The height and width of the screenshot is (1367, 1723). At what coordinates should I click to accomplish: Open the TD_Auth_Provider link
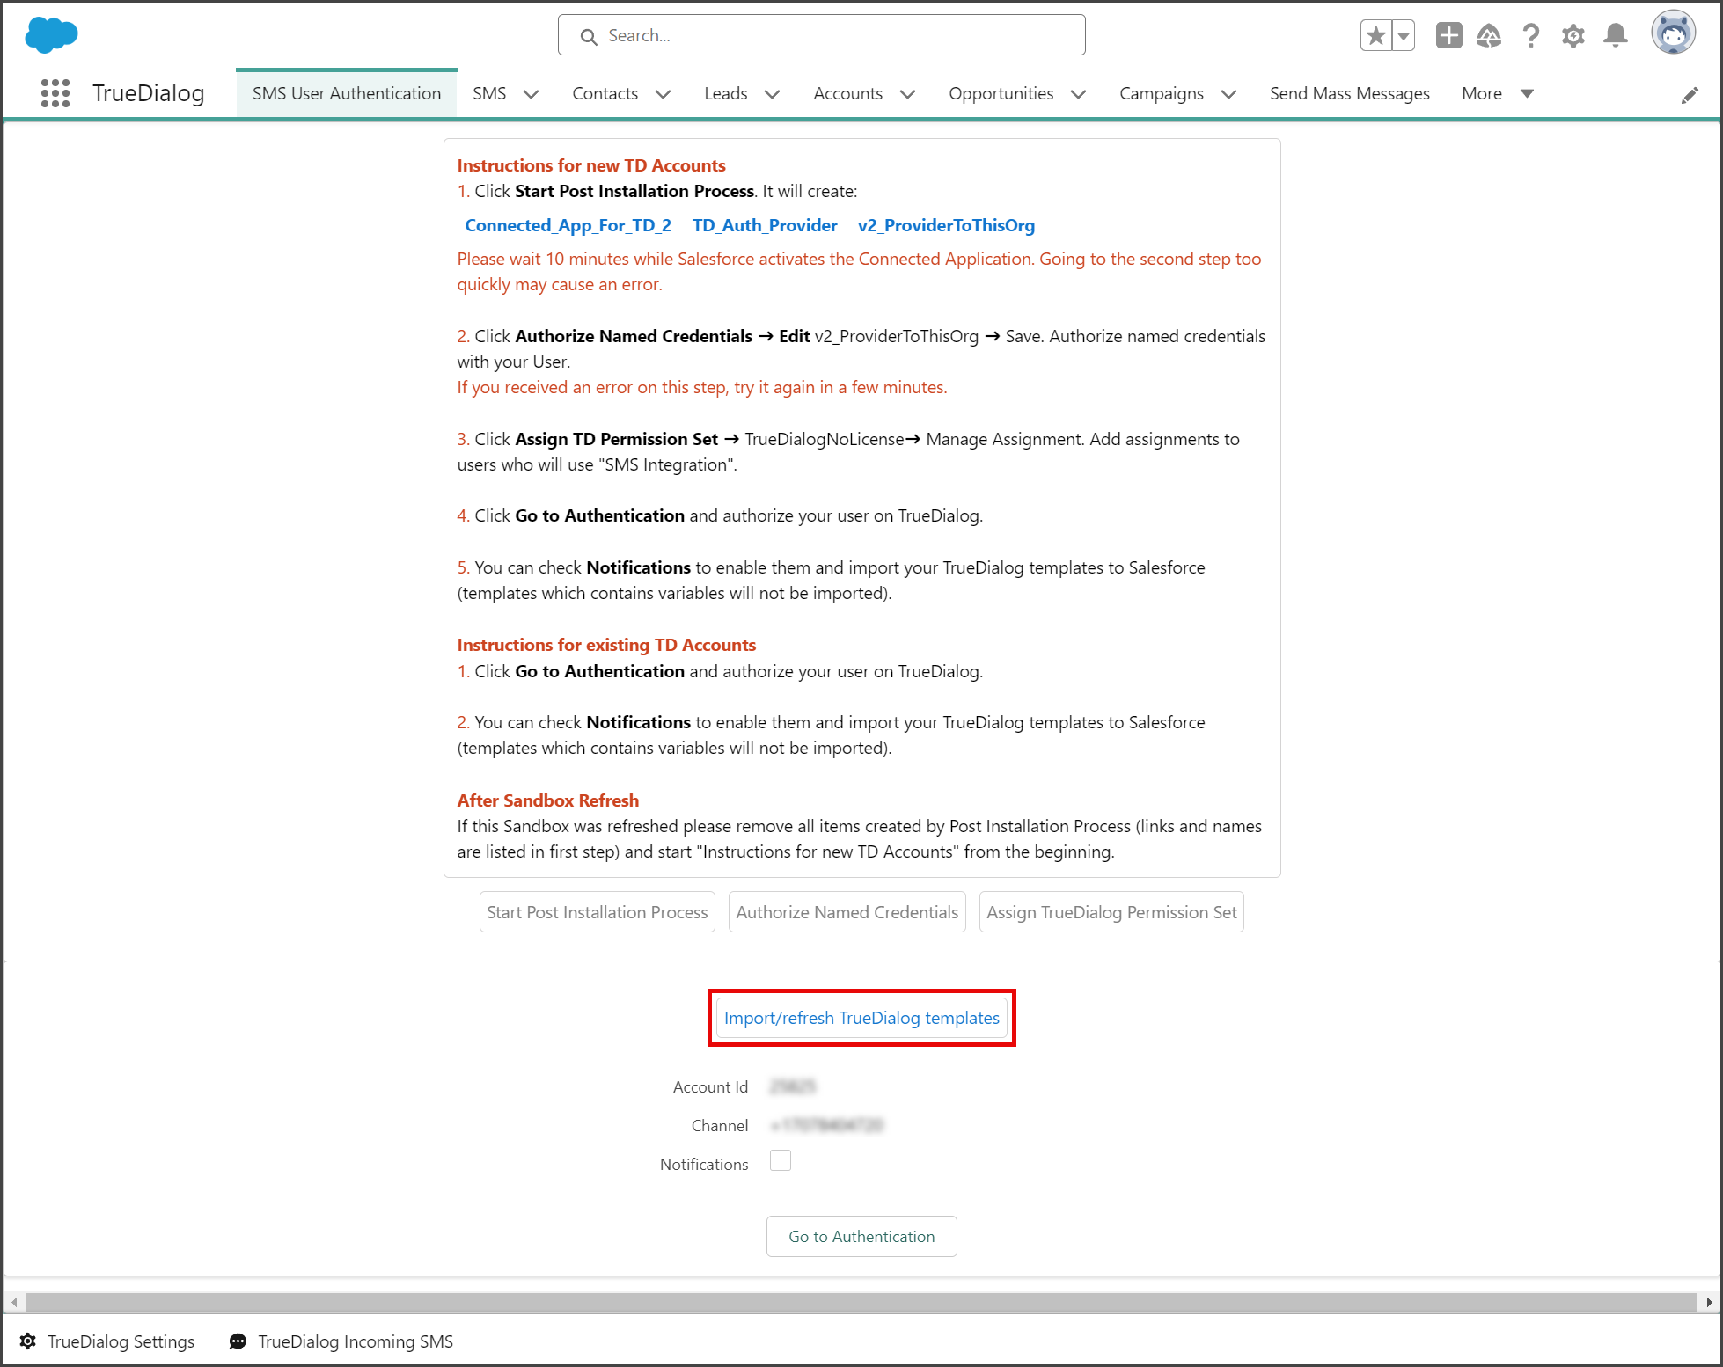click(x=765, y=225)
